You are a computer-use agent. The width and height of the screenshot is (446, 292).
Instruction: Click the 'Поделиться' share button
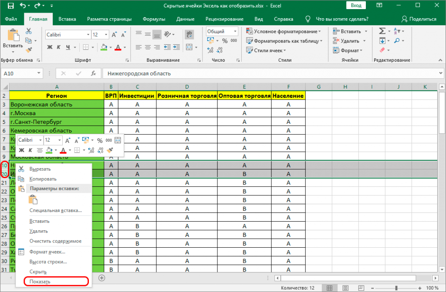[419, 19]
